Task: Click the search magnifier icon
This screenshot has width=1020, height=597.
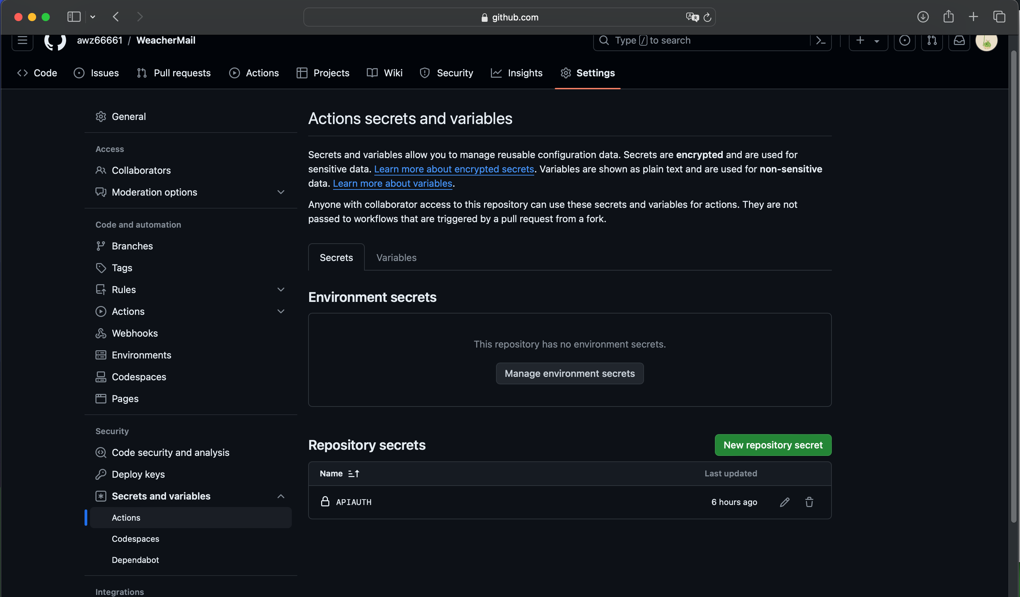Action: (604, 40)
